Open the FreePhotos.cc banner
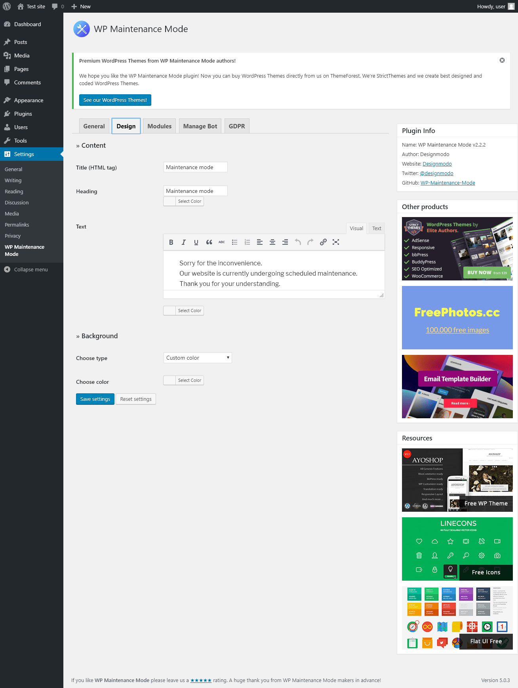This screenshot has width=518, height=688. [457, 318]
